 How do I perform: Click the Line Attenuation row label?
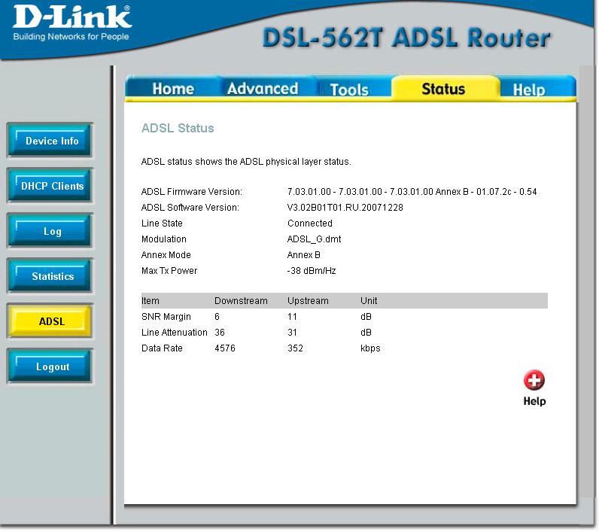pos(174,333)
